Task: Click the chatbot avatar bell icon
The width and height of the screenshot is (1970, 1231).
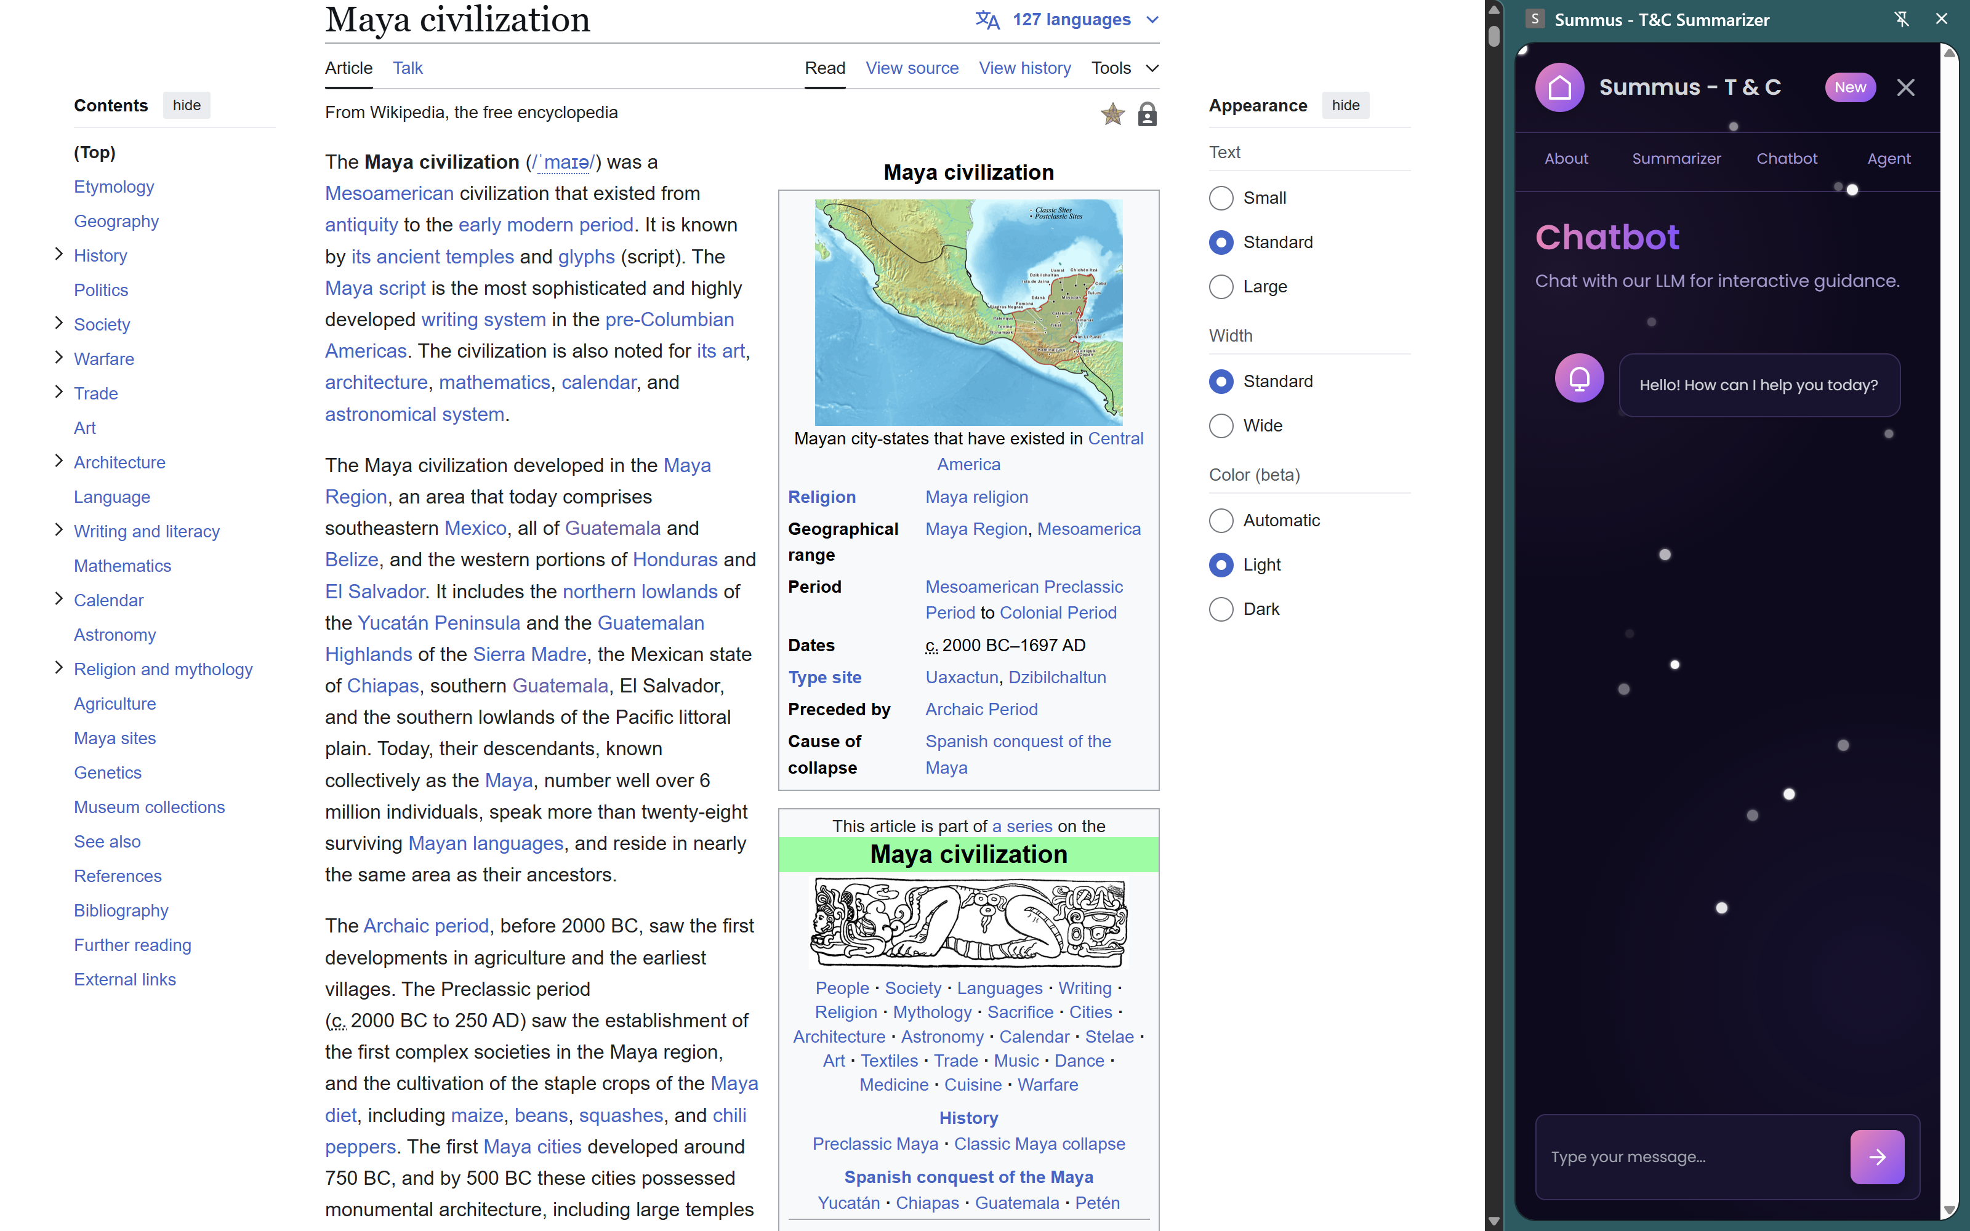Action: pyautogui.click(x=1579, y=378)
